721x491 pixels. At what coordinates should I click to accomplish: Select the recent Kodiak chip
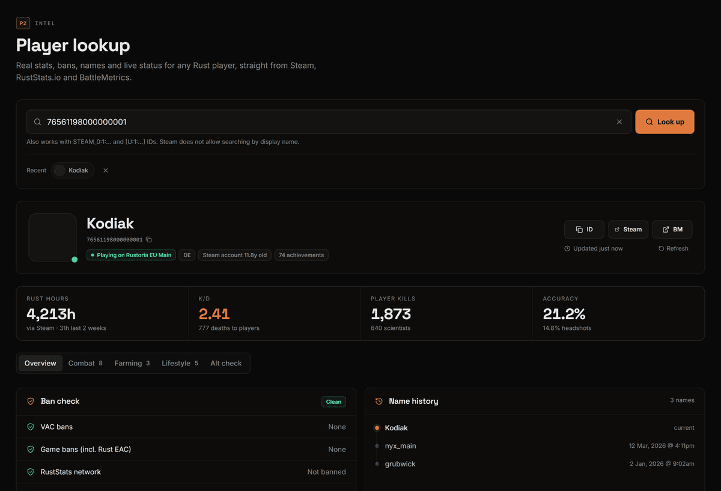73,170
